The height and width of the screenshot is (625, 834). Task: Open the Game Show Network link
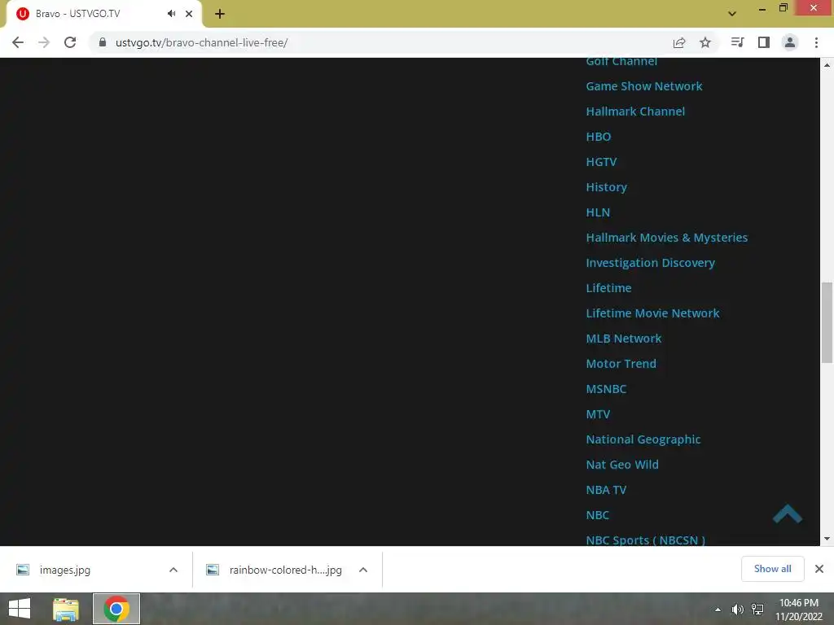644,86
